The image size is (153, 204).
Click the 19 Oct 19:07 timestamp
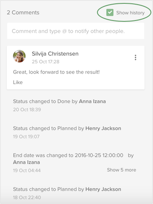coord(26,137)
